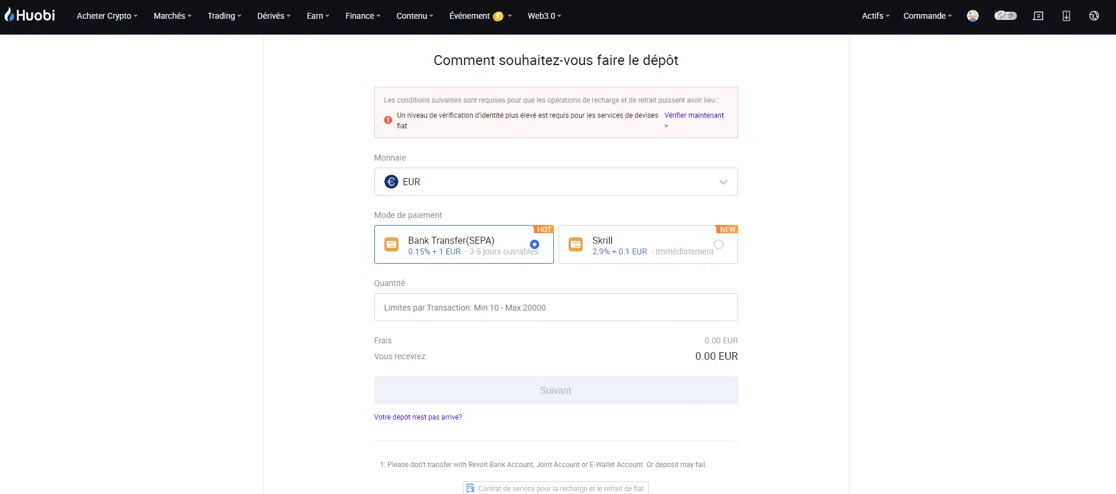Click the '0.00 EUR' Vous recevrez amount
This screenshot has width=1116, height=494.
point(716,356)
